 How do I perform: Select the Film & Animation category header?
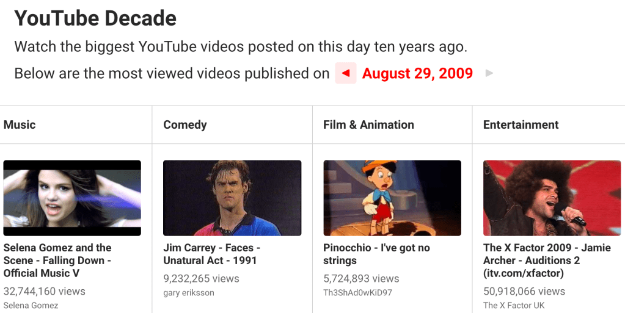pyautogui.click(x=368, y=125)
